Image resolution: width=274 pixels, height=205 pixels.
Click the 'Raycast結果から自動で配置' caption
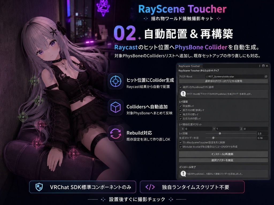click(148, 87)
